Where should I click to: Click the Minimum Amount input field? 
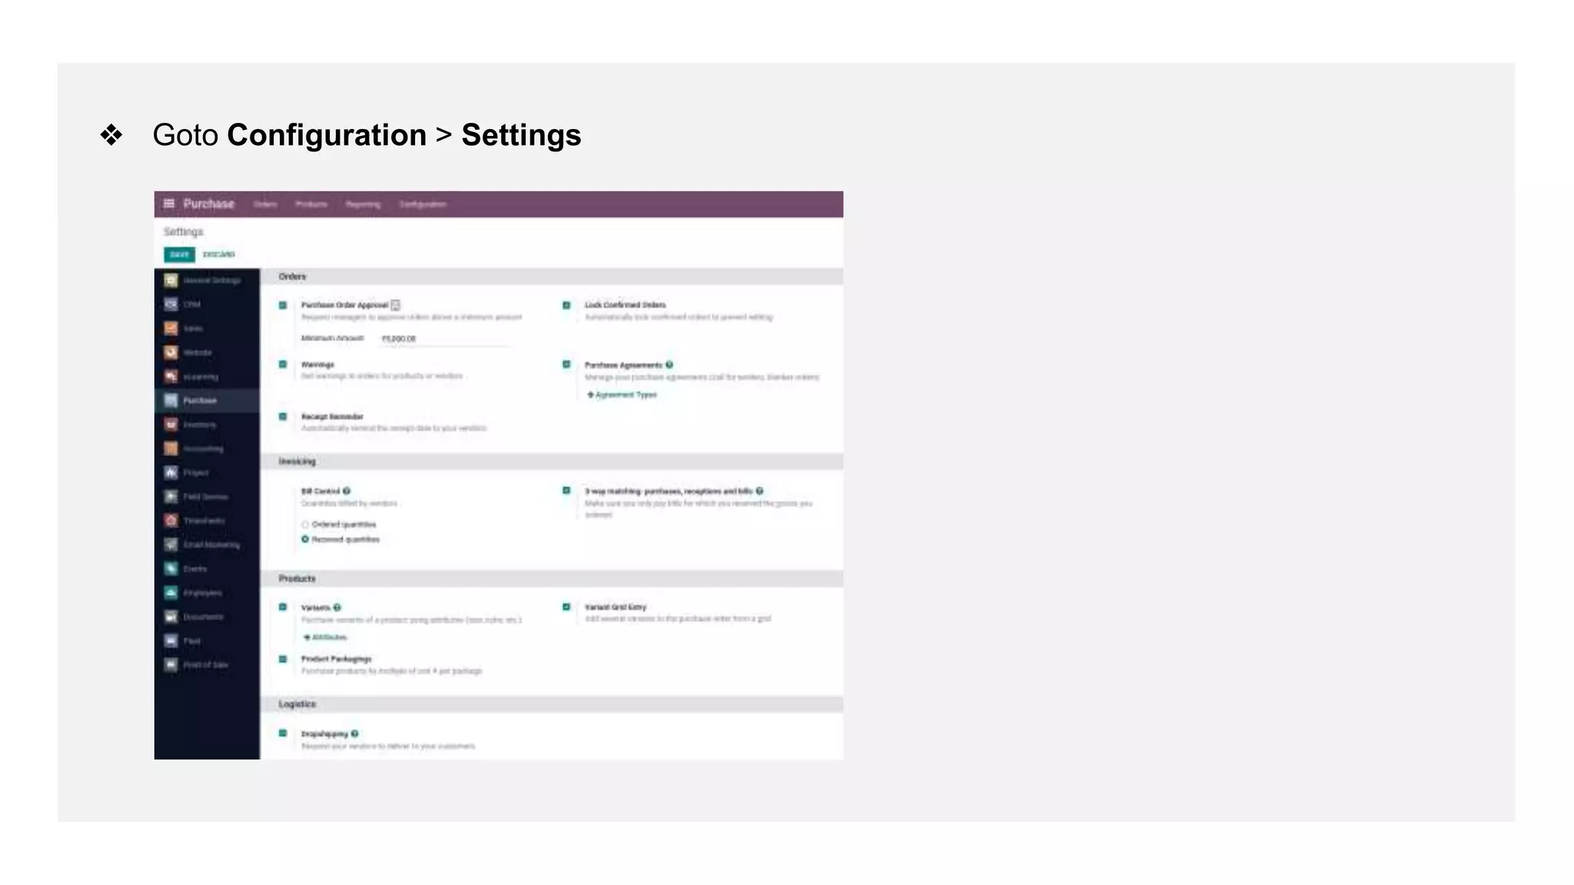(x=445, y=339)
